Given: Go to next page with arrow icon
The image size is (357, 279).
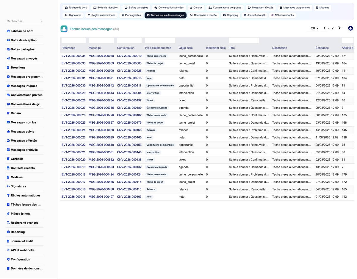Looking at the screenshot, I should tap(339, 28).
